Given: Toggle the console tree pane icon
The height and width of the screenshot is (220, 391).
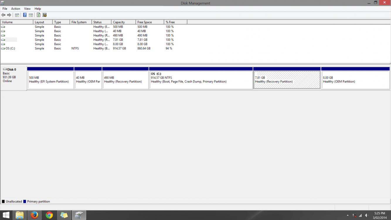Looking at the screenshot, I should (17, 15).
